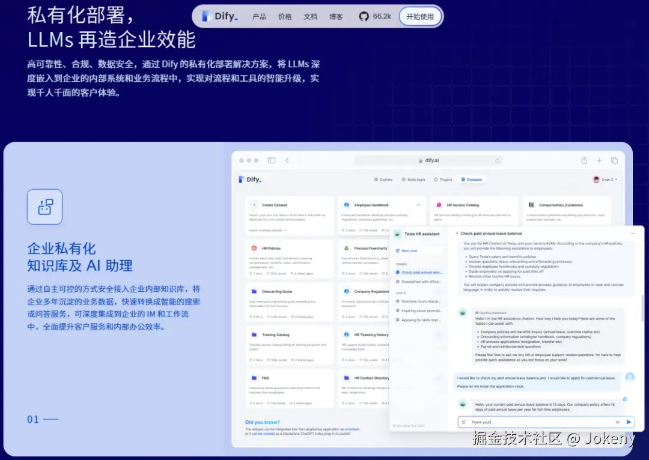This screenshot has height=460, width=649.
Task: Click the Dify logo in the top navigation
Action: click(x=220, y=16)
